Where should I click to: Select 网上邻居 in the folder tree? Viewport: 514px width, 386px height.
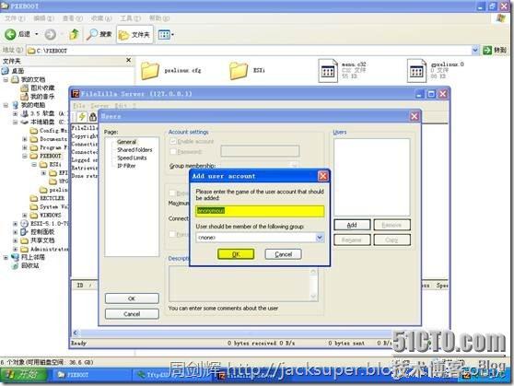[x=33, y=257]
